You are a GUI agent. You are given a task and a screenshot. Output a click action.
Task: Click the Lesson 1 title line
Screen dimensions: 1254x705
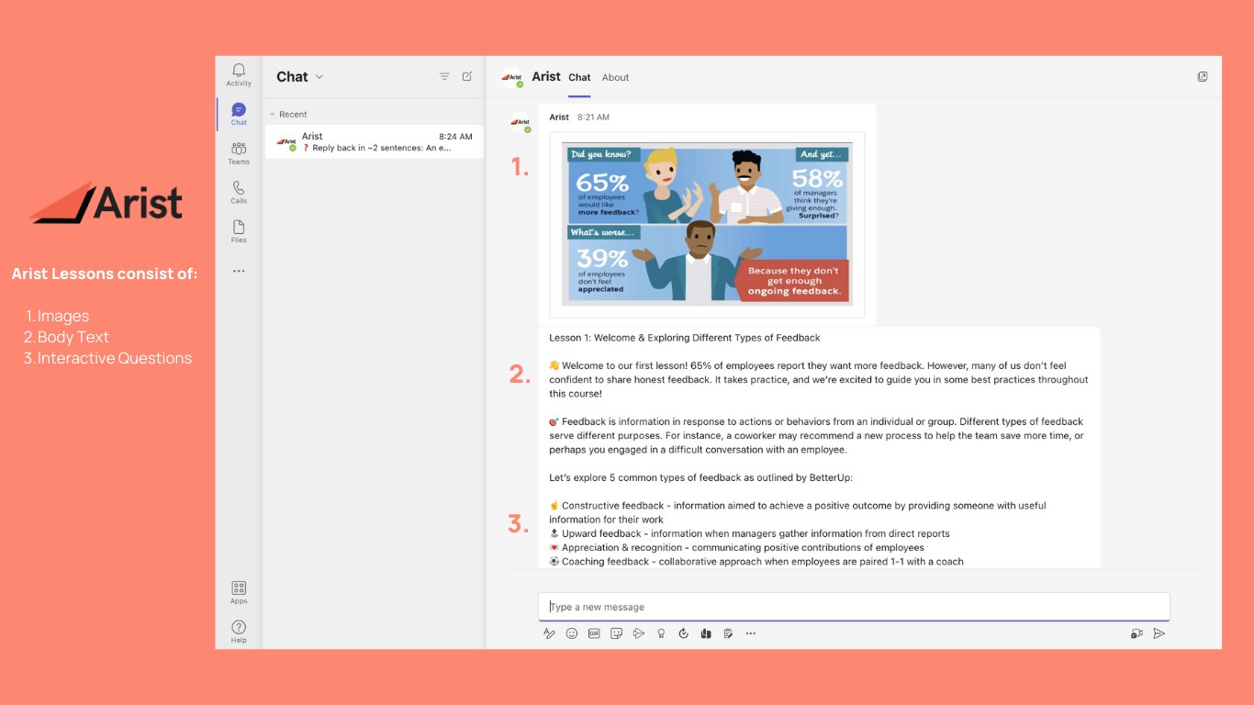coord(685,338)
